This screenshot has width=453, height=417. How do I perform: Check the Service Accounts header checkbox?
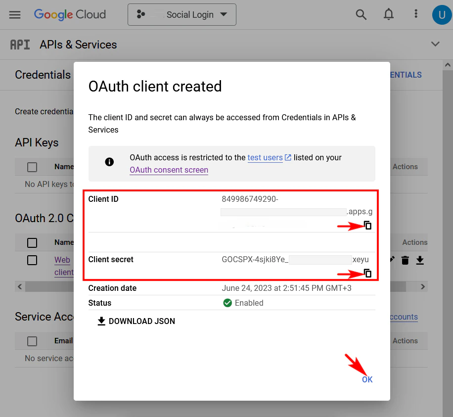32,341
